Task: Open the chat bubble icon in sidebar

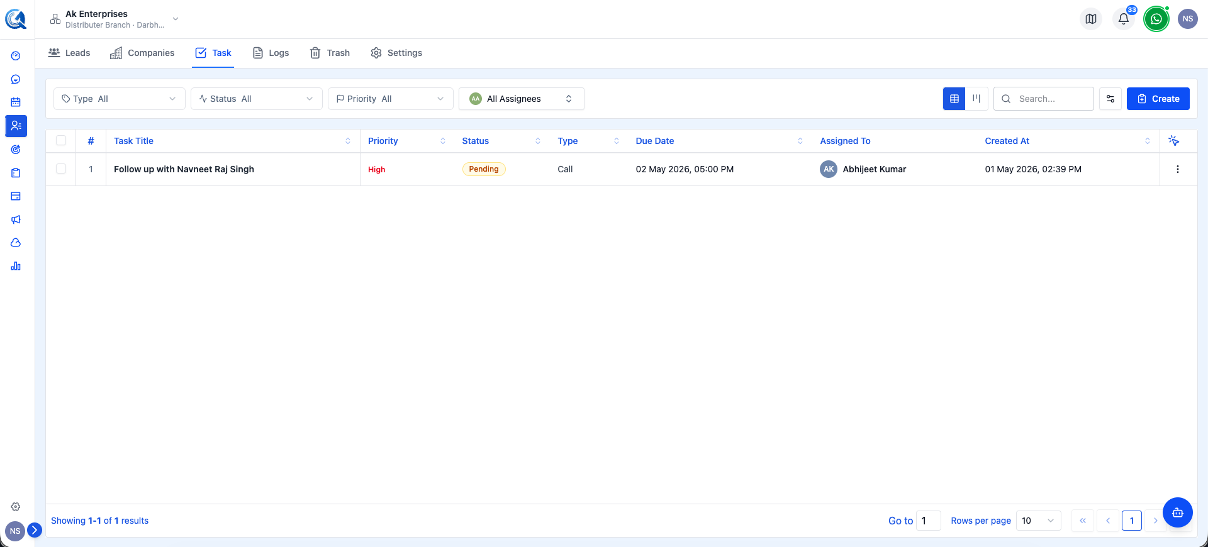Action: [16, 79]
